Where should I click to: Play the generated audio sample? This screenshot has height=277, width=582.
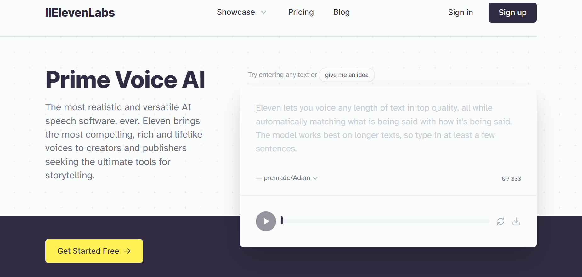[266, 221]
